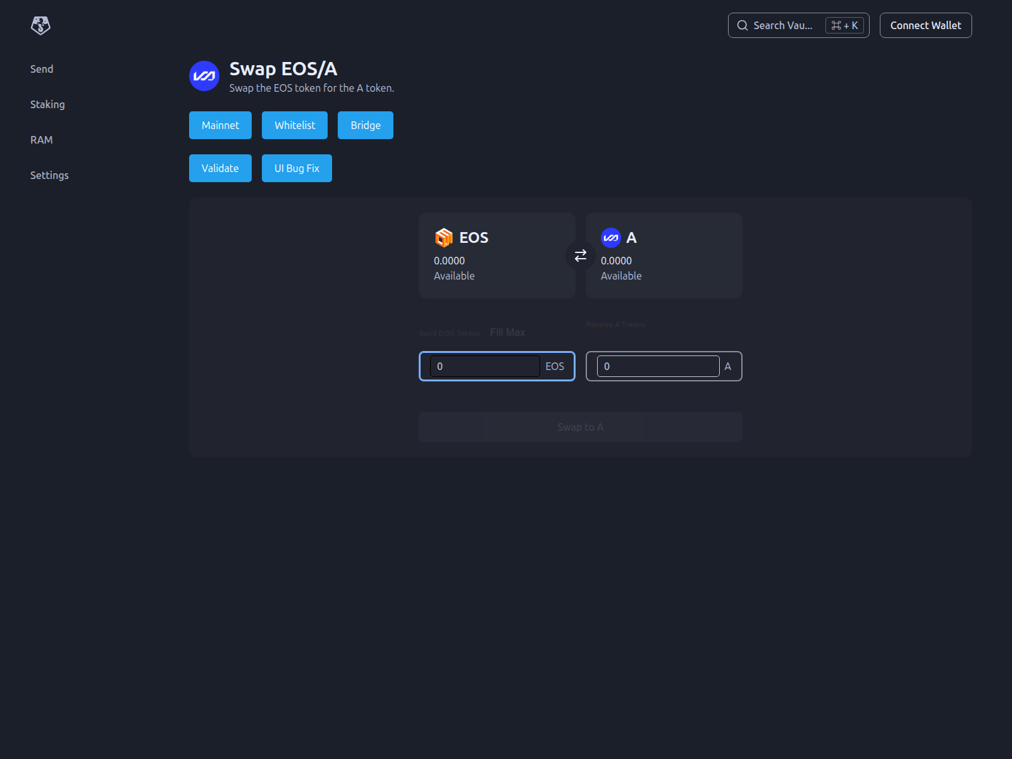Click the UI Bug Fix button

(x=297, y=168)
